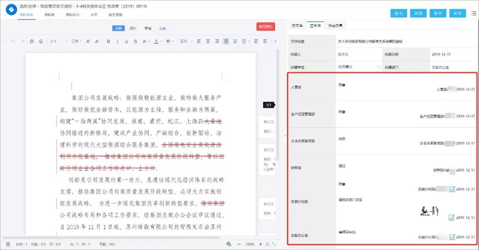Collapse the side panel with splitter arrow
The width and height of the screenshot is (479, 250).
[x=285, y=135]
